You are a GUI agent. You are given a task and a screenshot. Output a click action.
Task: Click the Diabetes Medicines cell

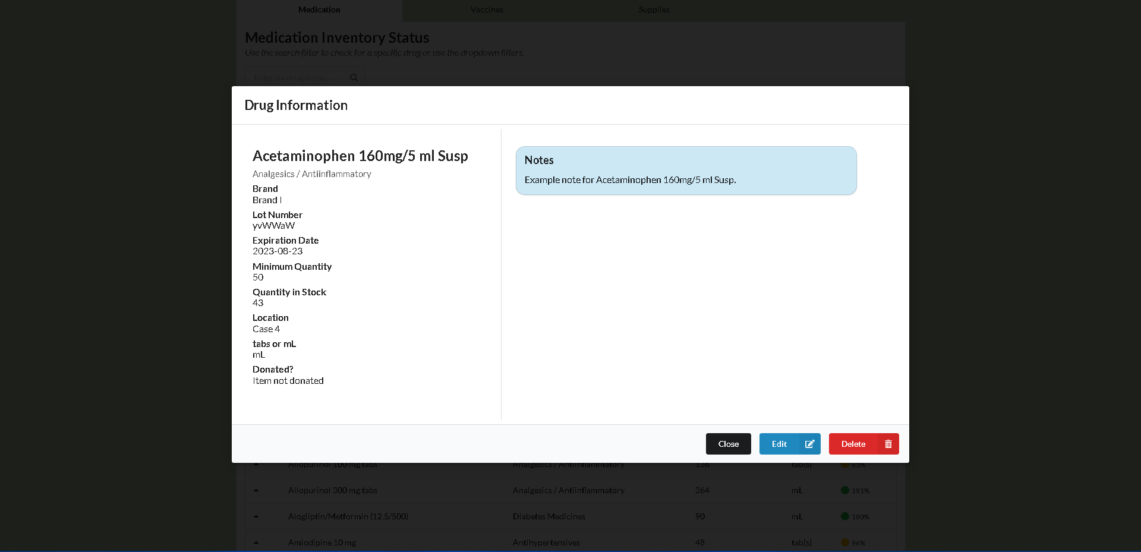[x=549, y=516]
